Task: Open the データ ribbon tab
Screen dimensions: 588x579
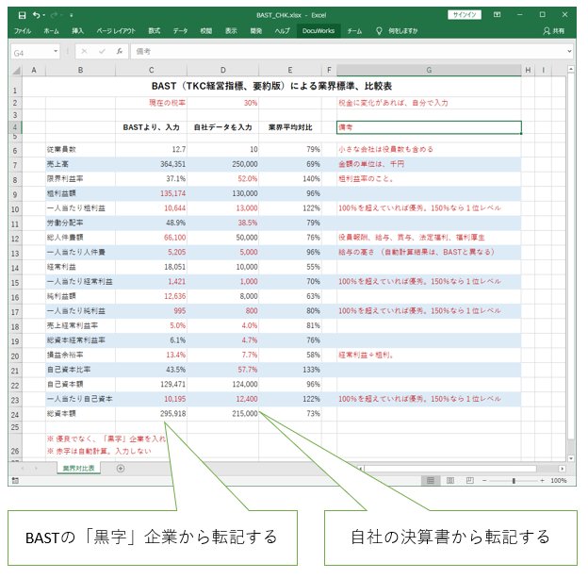Action: pyautogui.click(x=180, y=31)
